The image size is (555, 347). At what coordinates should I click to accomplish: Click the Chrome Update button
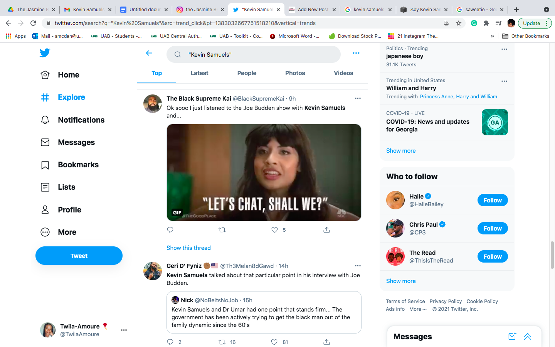pyautogui.click(x=535, y=23)
